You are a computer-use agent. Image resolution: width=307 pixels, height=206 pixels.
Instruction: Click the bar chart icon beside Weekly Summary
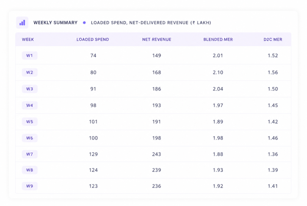(22, 23)
